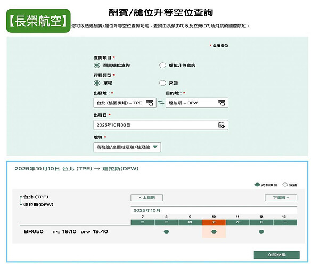This screenshot has height=266, width=312.
Task: Click 尚有機位 legend green dot
Action: 257,185
